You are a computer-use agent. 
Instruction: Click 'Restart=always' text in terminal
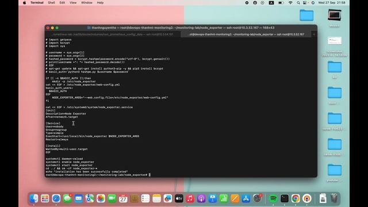click(x=57, y=139)
